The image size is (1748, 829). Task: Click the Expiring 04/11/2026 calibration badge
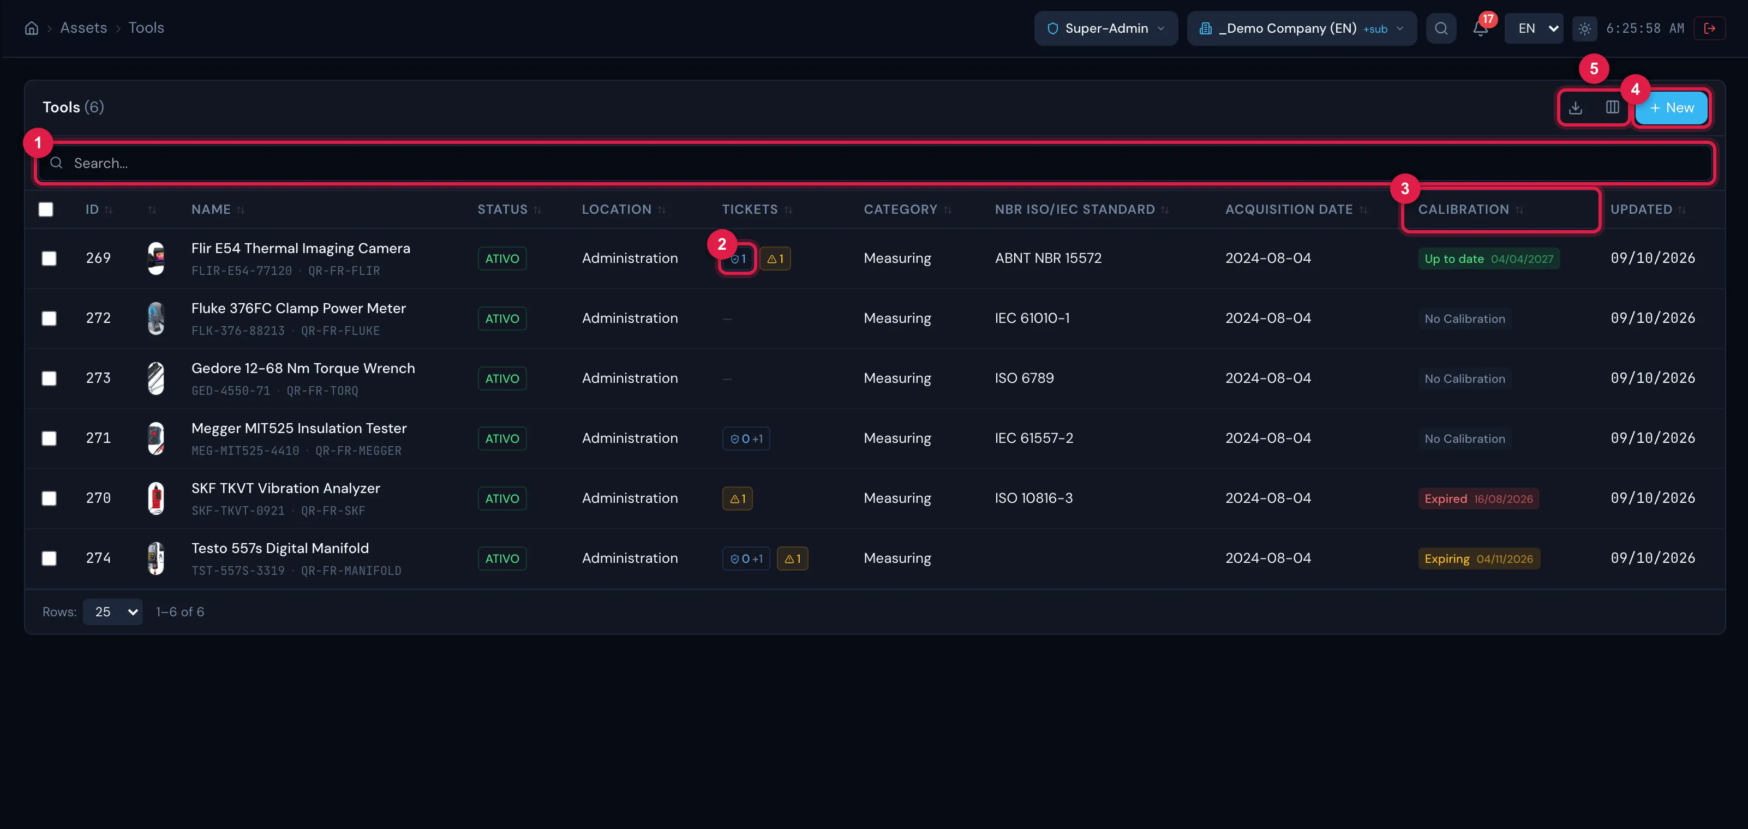click(x=1478, y=558)
